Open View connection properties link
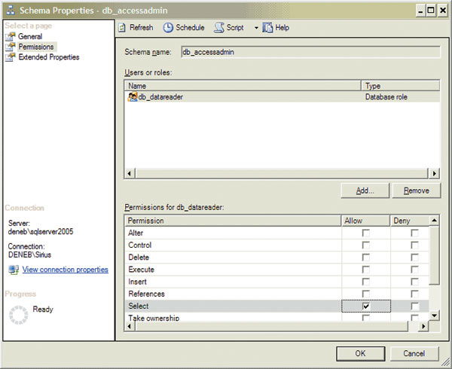The width and height of the screenshot is (452, 369). coord(65,270)
